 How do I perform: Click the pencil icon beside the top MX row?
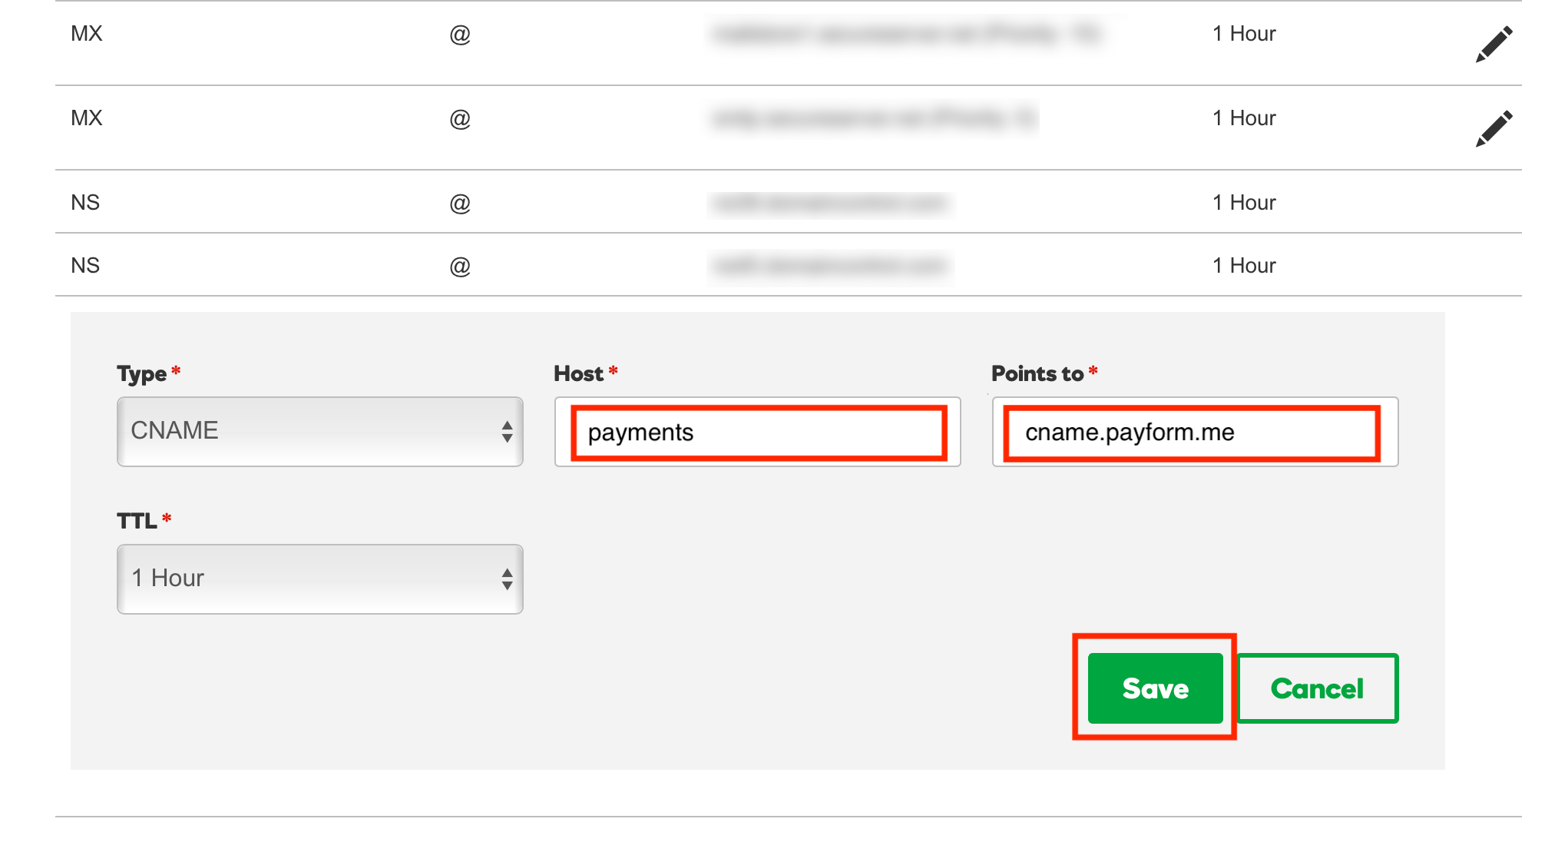click(x=1494, y=43)
